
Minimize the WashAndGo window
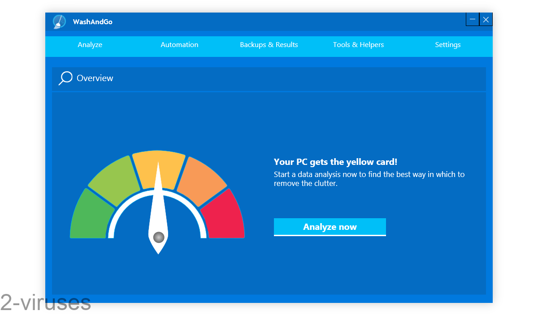[473, 19]
